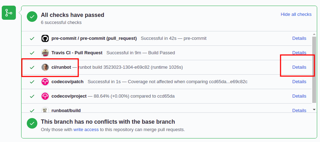The width and height of the screenshot is (320, 142).
Task: Open Details for ci/runbot check
Action: 299,67
